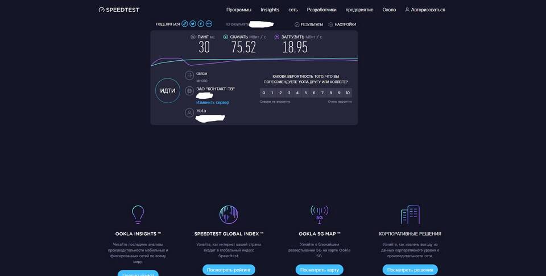Click the provider name Yota
The width and height of the screenshot is (546, 276).
coord(201,111)
